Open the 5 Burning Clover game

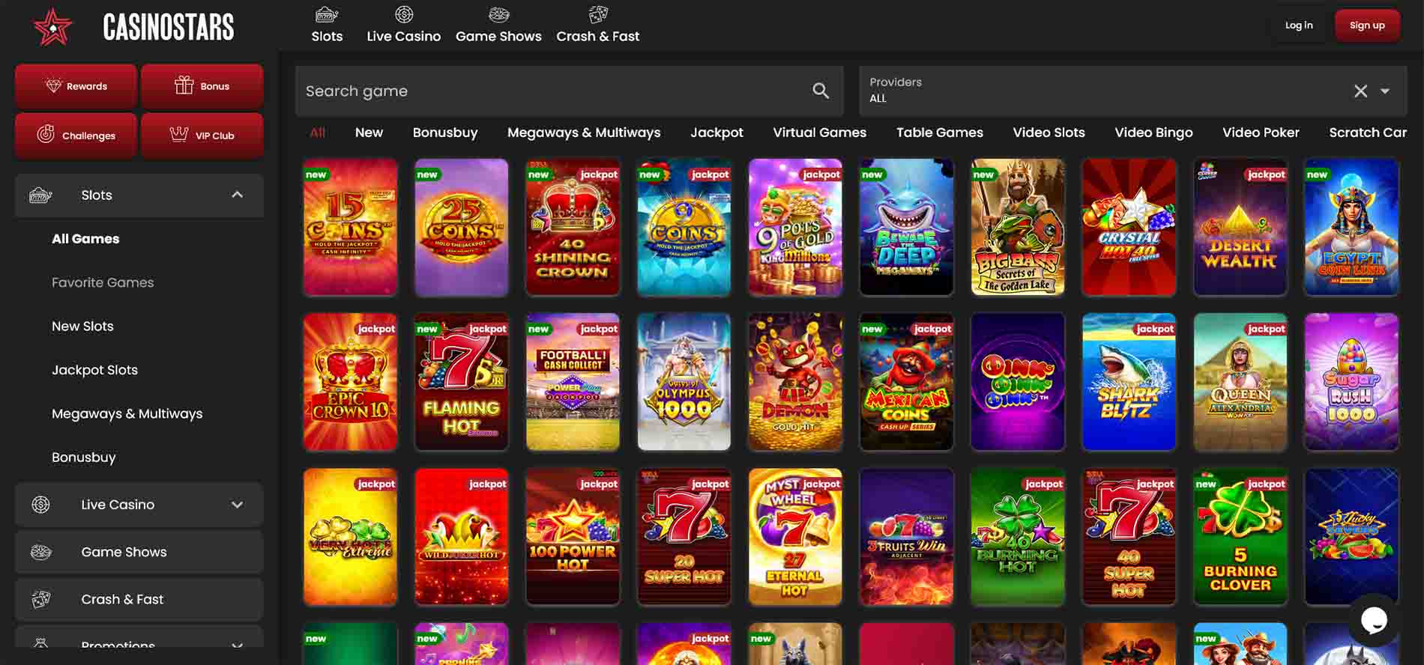click(1240, 536)
